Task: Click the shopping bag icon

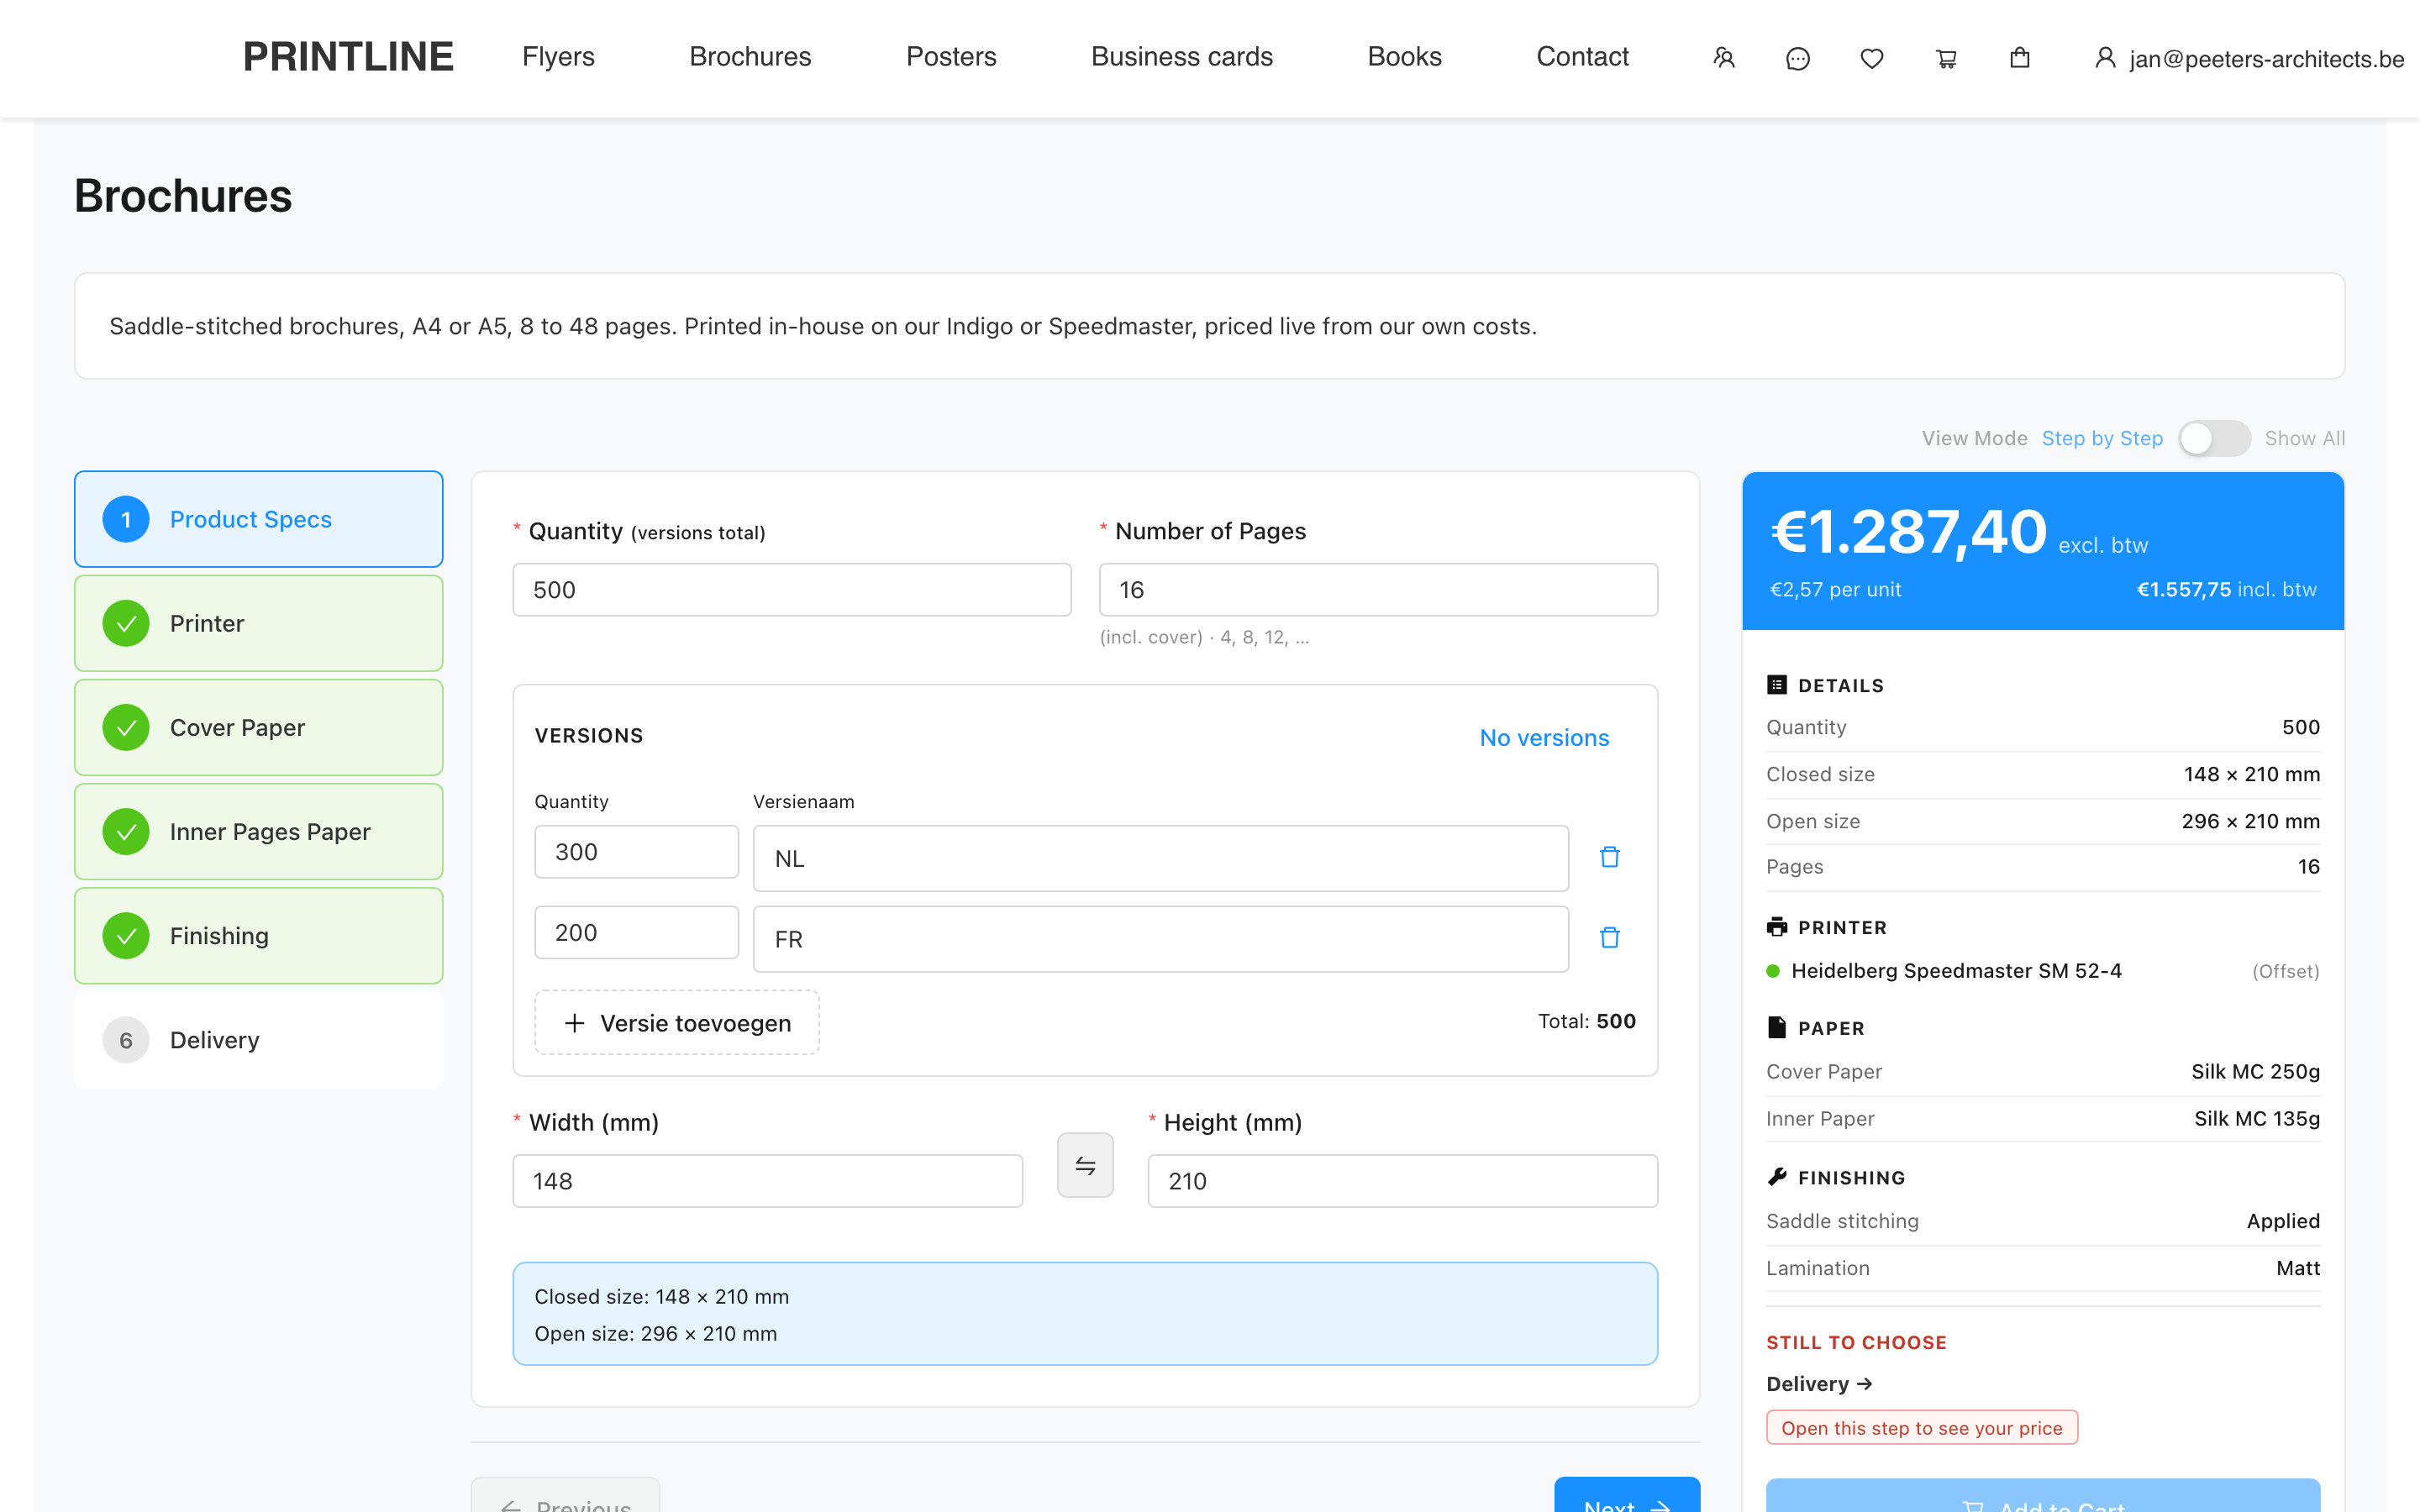Action: [x=2020, y=58]
